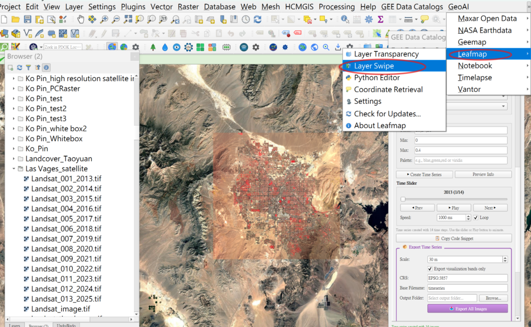Click the Filter Browser funnel icon

click(29, 67)
